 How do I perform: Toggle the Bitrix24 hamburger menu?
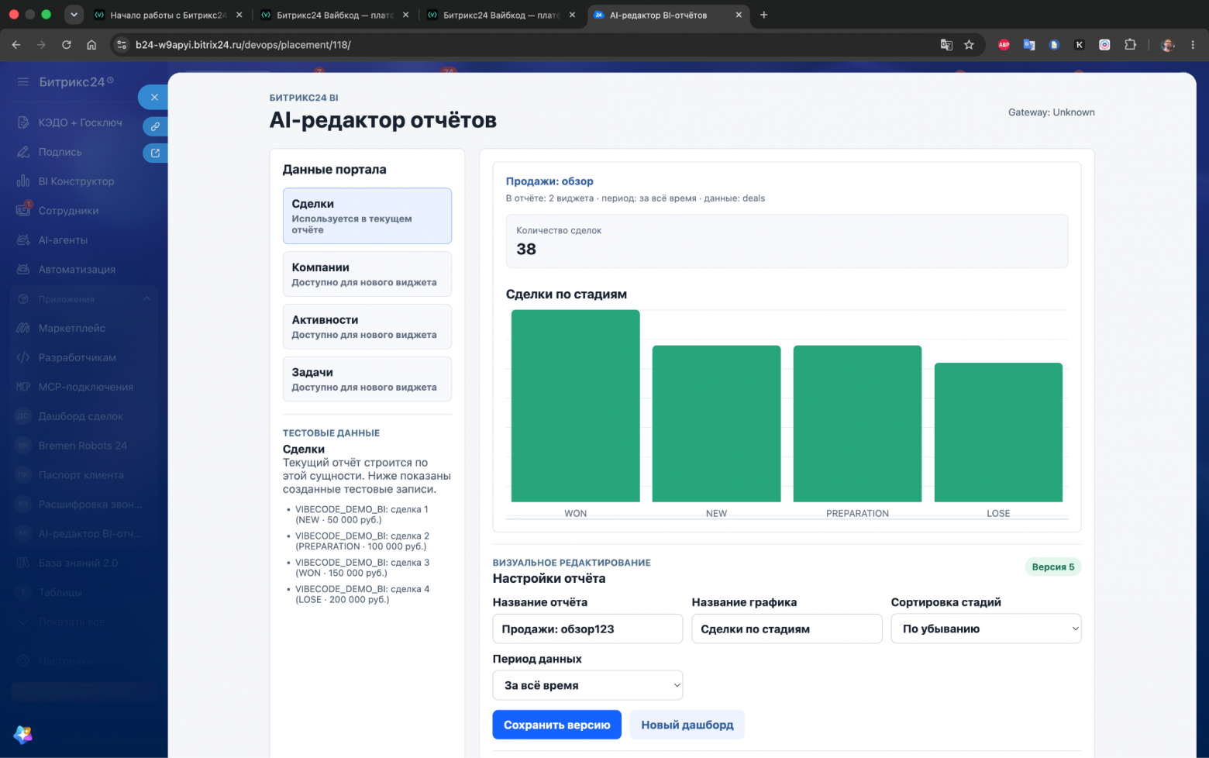pos(22,81)
